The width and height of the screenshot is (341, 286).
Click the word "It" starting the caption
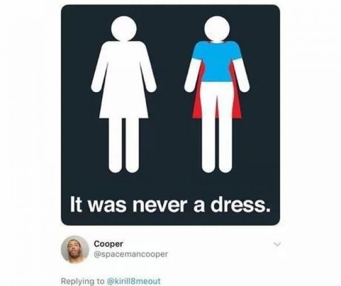coord(76,204)
